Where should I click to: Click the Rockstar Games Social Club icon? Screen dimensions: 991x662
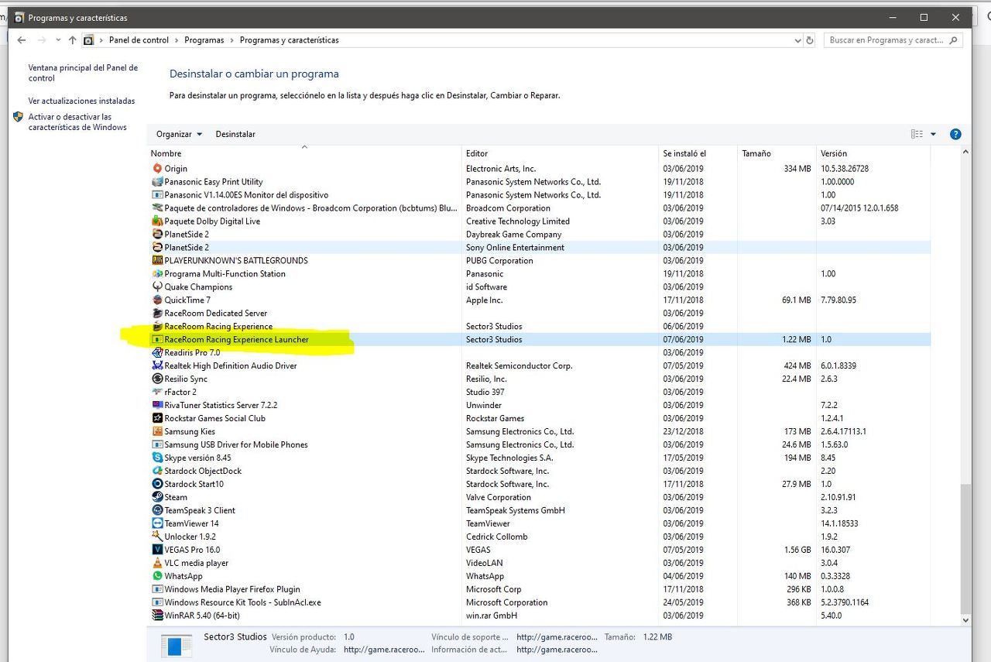pyautogui.click(x=158, y=418)
